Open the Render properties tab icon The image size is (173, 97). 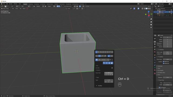(x=155, y=42)
